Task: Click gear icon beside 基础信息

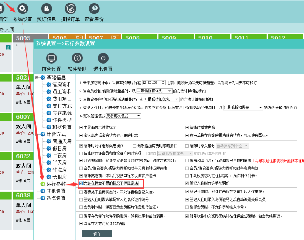Action: 42,78
